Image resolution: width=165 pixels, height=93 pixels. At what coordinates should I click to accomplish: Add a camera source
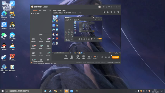[x=72, y=57]
